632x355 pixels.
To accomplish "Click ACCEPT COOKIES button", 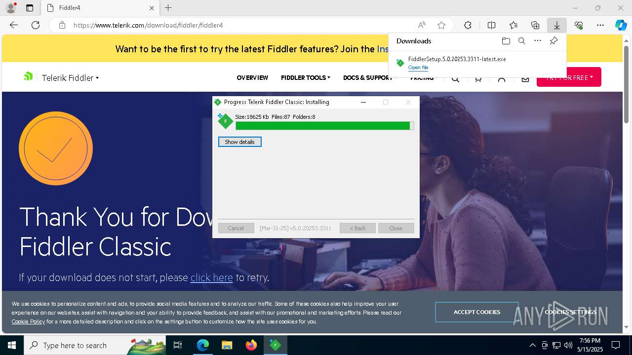I will tap(477, 312).
